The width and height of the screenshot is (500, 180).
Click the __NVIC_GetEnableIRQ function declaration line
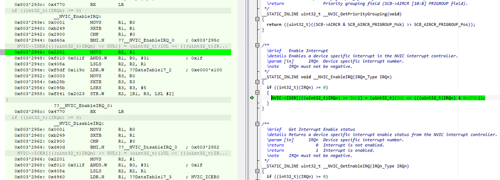tap(335, 166)
